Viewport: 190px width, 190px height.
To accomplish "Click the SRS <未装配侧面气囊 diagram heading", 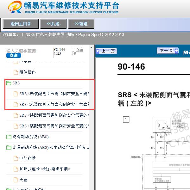I will tap(154, 99).
